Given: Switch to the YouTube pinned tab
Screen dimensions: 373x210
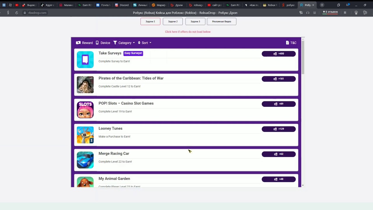Looking at the screenshot, I should [17, 5].
